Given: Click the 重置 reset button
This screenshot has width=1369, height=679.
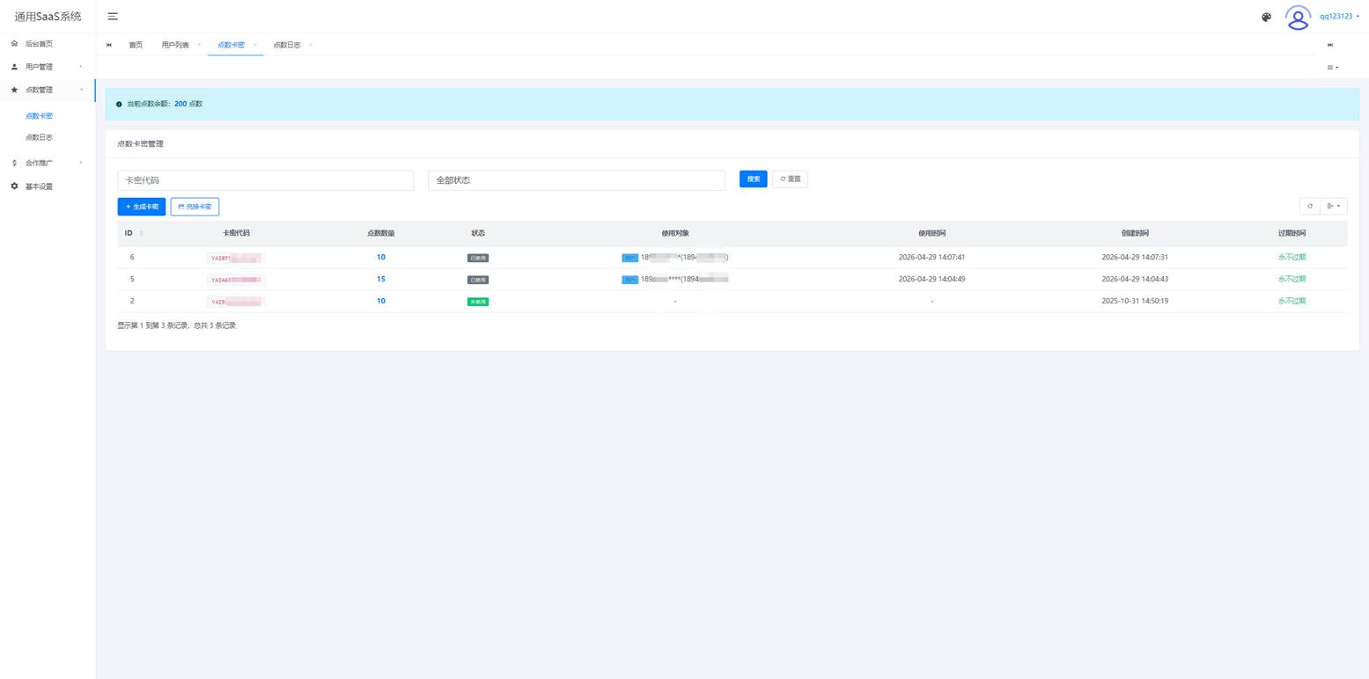Looking at the screenshot, I should click(x=791, y=179).
